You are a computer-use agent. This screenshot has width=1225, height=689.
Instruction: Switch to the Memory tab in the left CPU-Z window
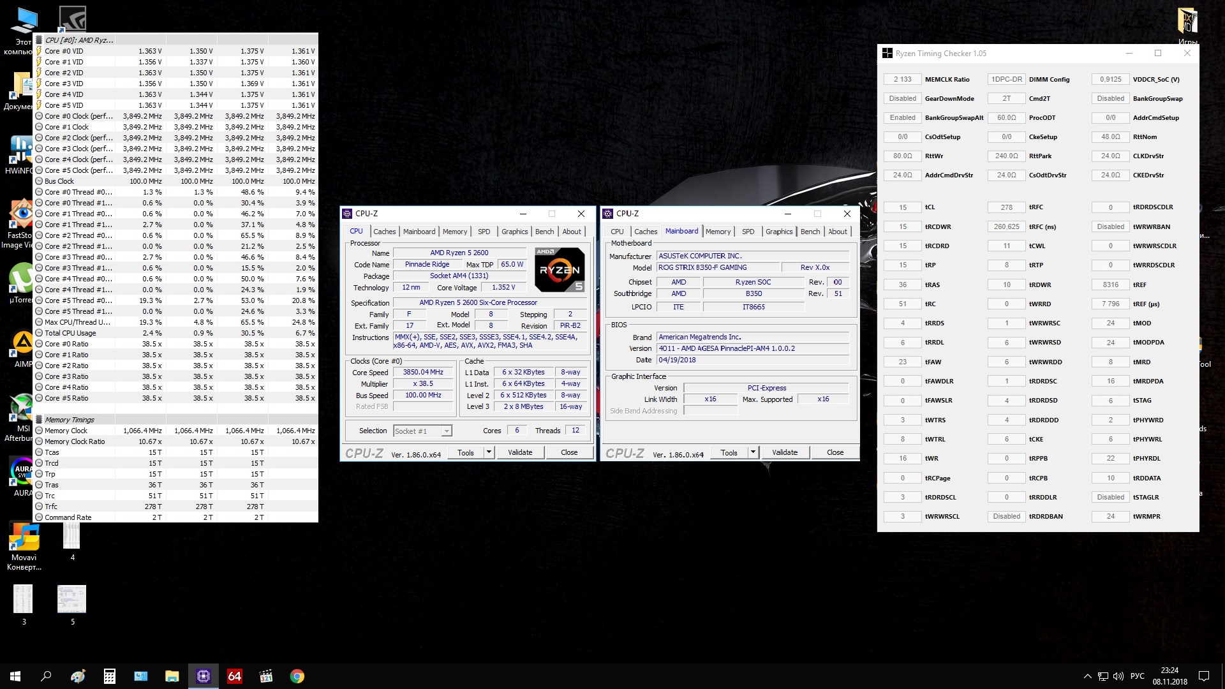click(455, 232)
